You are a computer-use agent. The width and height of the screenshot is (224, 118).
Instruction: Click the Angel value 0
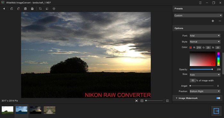click(218, 86)
